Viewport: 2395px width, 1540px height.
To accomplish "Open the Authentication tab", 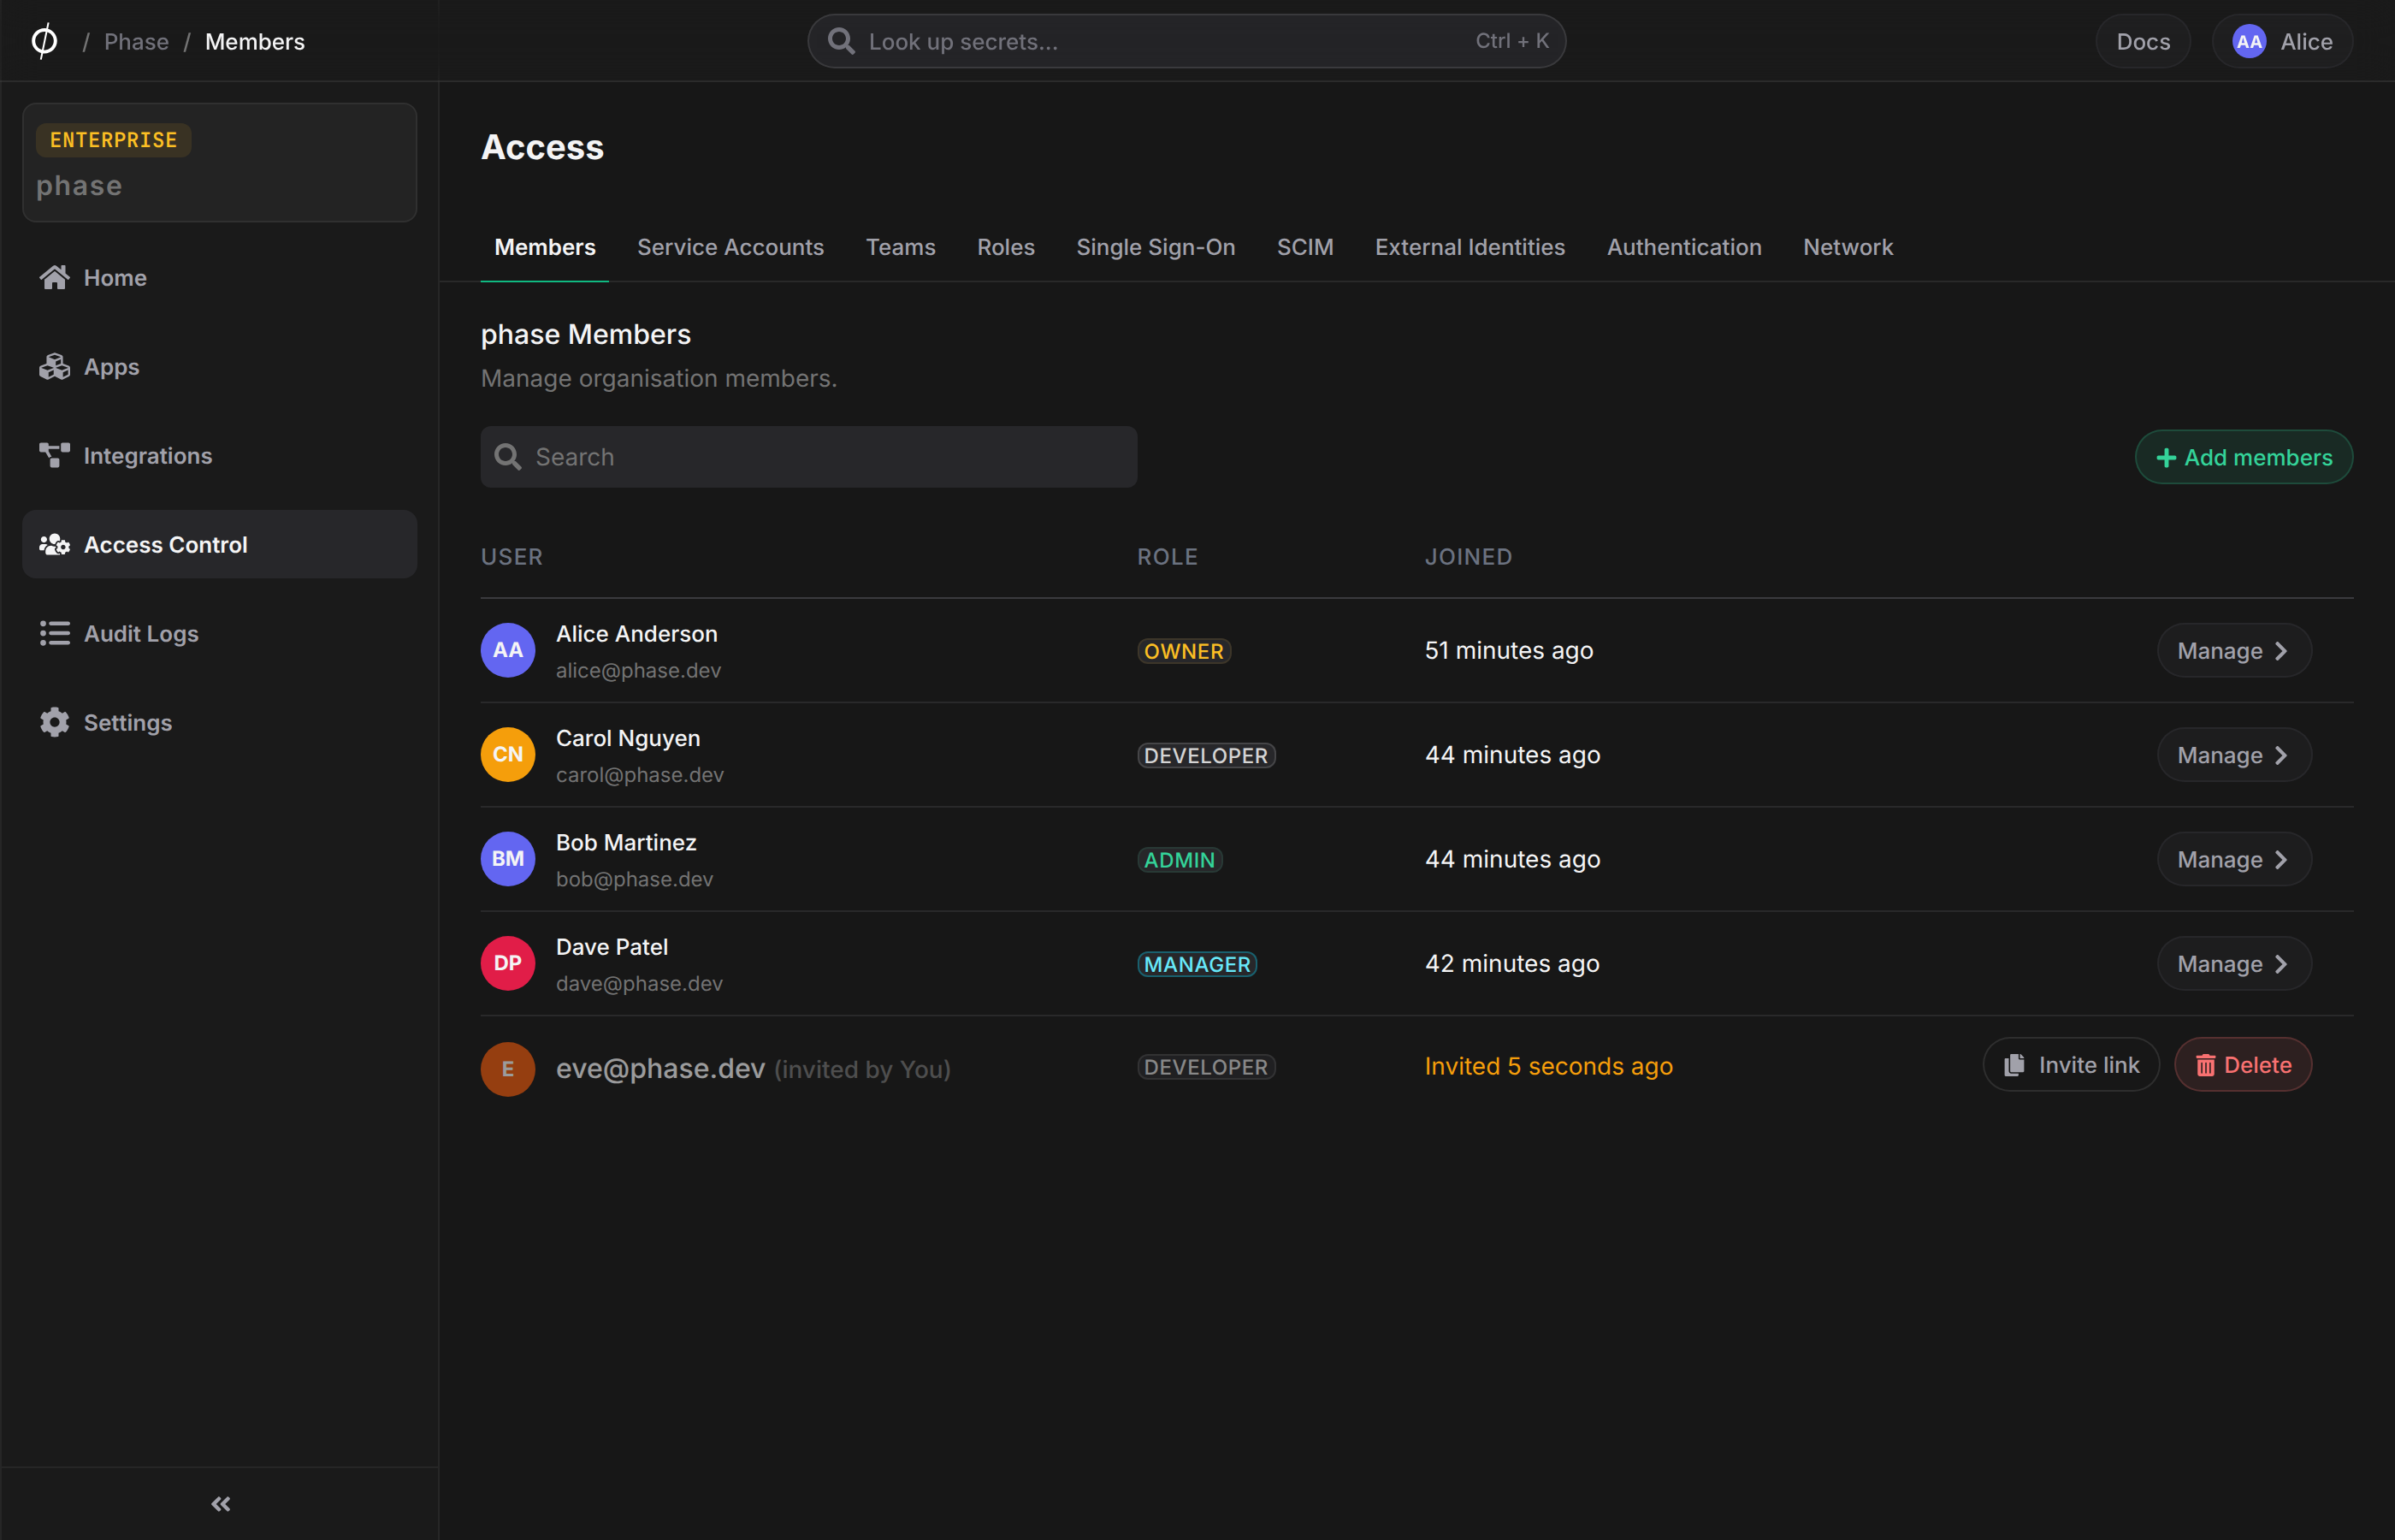I will point(1683,247).
